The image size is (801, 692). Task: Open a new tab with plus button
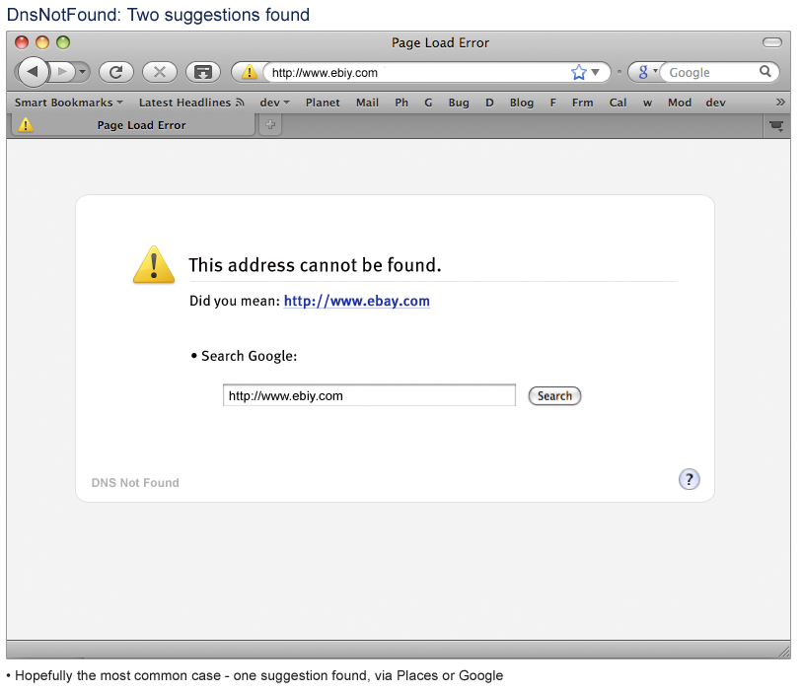(270, 125)
